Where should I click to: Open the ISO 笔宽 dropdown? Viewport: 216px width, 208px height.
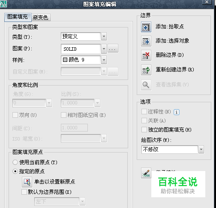click(104, 138)
